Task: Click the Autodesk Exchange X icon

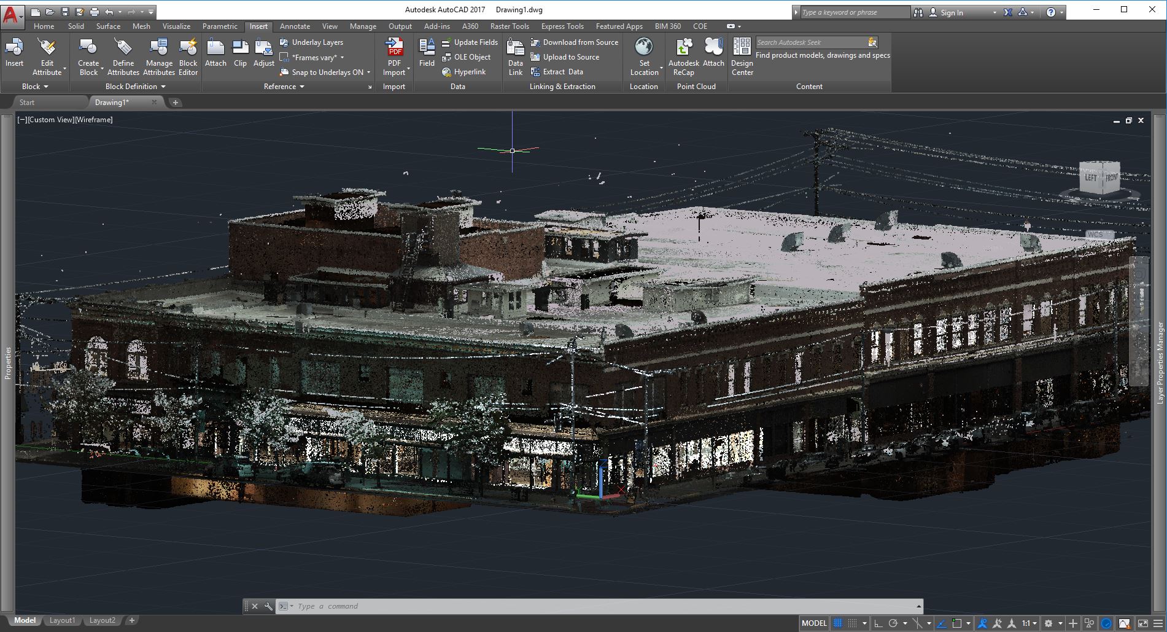Action: point(1007,12)
